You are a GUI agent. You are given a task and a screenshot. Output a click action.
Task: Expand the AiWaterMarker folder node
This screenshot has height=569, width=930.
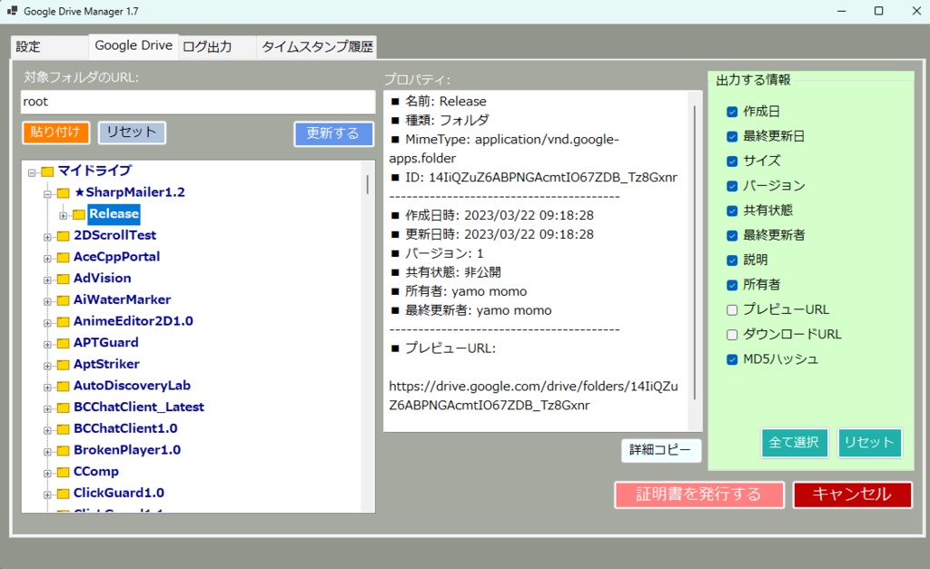(47, 301)
